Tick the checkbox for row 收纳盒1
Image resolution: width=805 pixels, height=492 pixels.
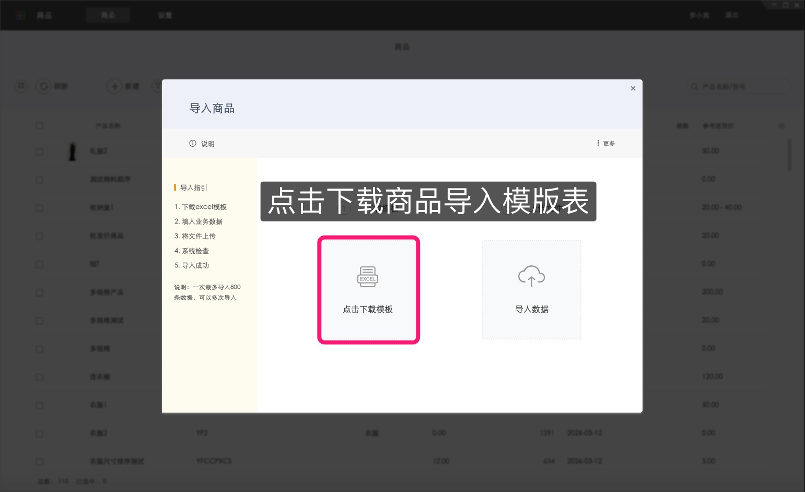pos(40,208)
